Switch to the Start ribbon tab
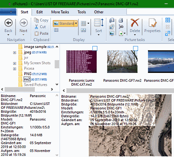 point(24,12)
